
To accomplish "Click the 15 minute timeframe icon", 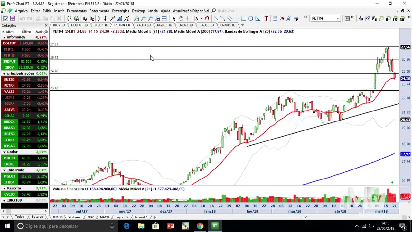I will [x=395, y=18].
